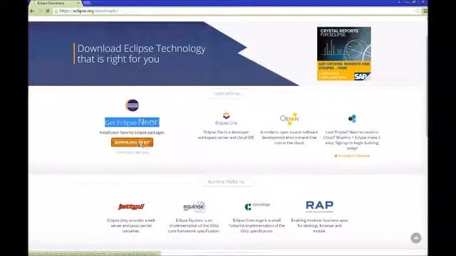The image size is (456, 256).
Task: Select the Eclipse Downloads browser tab
Action: coord(56,3)
